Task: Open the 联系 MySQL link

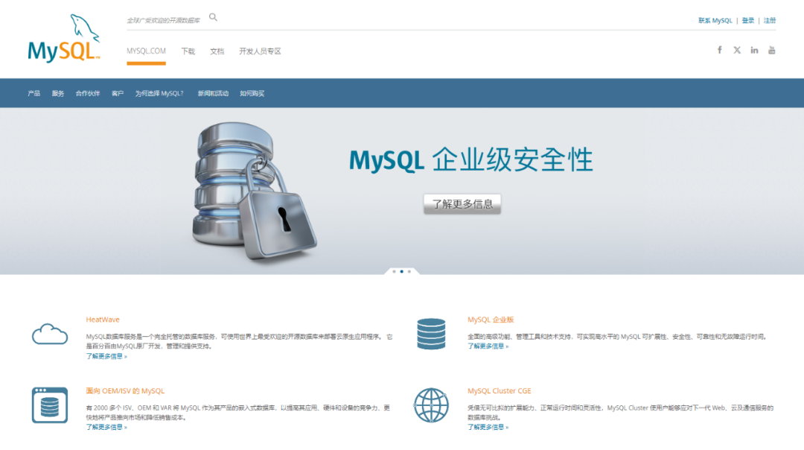Action: [x=715, y=21]
